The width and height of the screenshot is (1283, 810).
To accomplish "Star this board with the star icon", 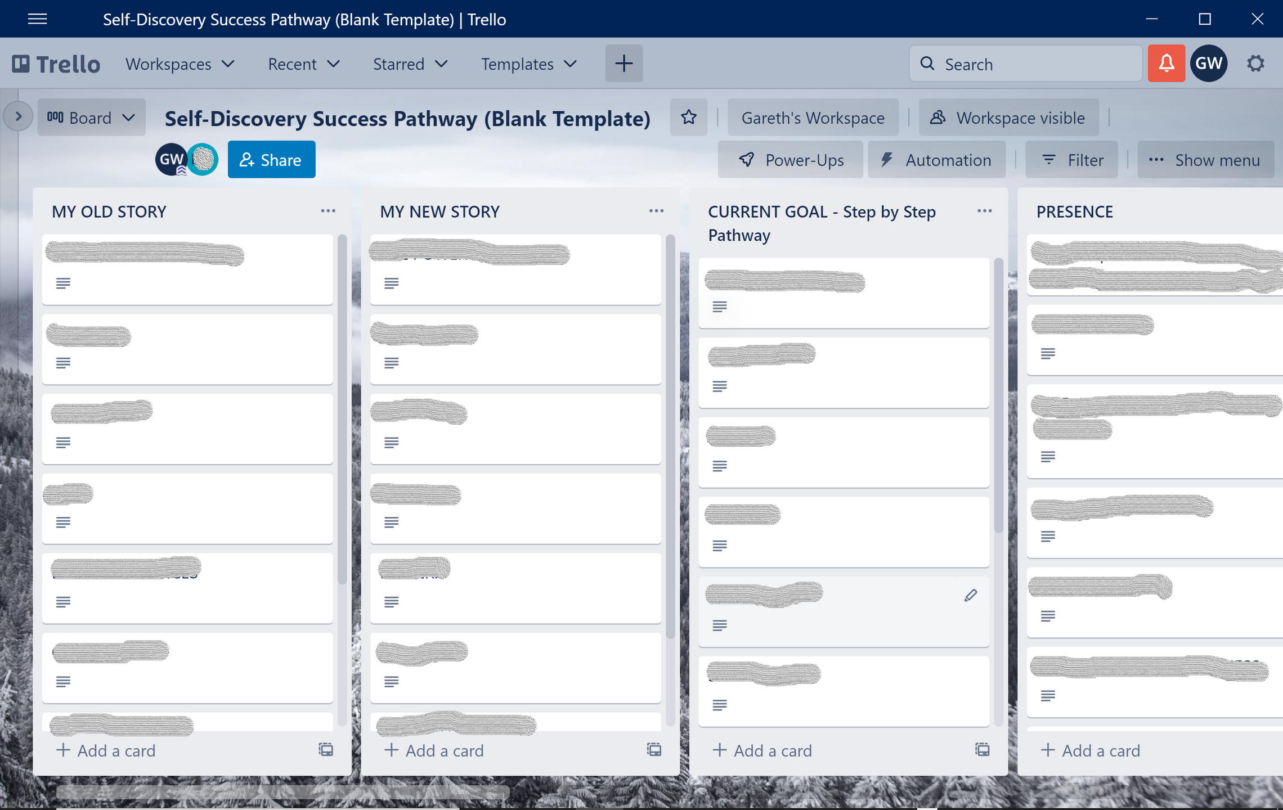I will [x=688, y=118].
